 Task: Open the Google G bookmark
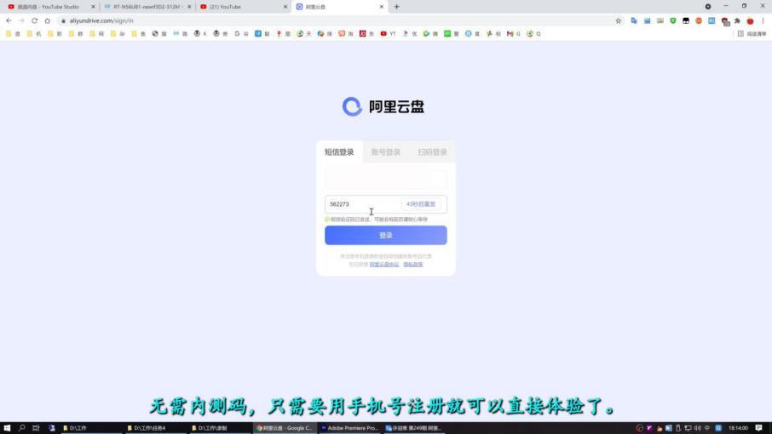[x=241, y=34]
